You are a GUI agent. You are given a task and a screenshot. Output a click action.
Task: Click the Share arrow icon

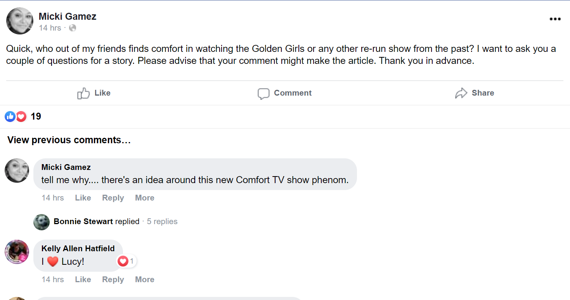point(461,93)
